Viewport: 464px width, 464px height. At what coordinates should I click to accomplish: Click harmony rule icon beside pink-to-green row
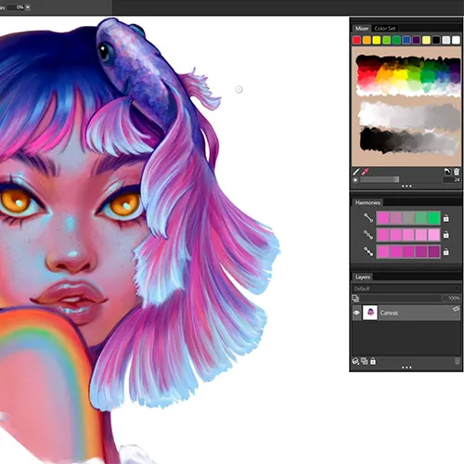coord(368,218)
